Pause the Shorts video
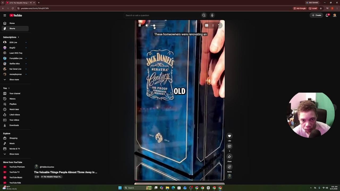Image resolution: width=340 pixels, height=191 pixels. [140, 25]
